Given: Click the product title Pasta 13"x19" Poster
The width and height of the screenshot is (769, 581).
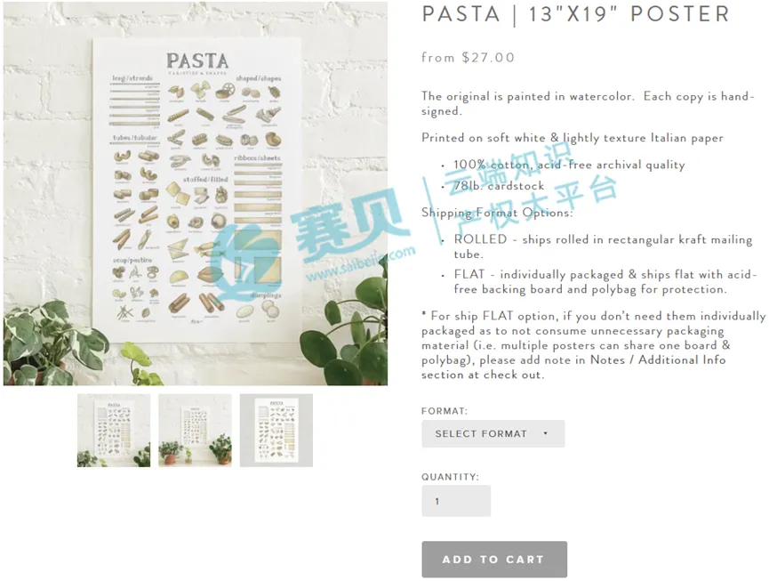Looking at the screenshot, I should (x=576, y=13).
